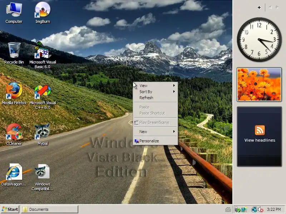Open the Computer desktop icon
The height and width of the screenshot is (214, 286).
click(x=14, y=13)
